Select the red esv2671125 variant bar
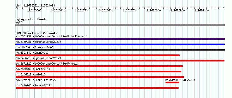The image size is (232, 98). point(99,66)
